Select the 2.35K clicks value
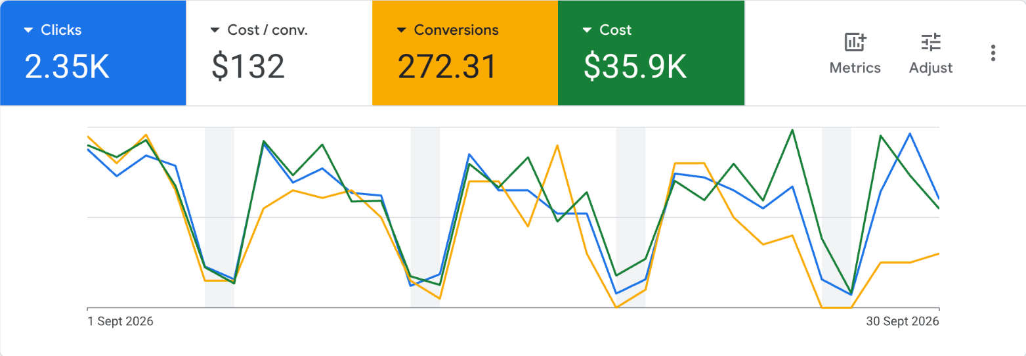Viewport: 1026px width, 356px height. click(x=67, y=66)
